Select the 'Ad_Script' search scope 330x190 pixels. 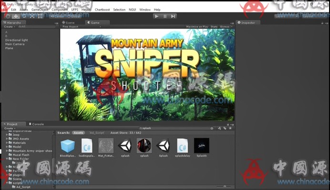[97, 133]
